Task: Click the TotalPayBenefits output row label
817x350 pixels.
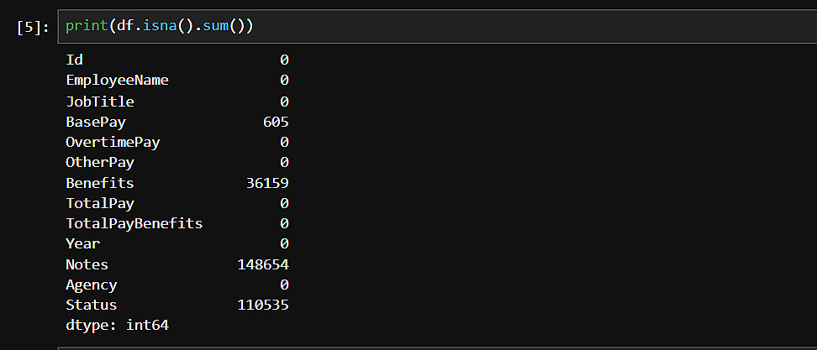Action: [x=134, y=223]
